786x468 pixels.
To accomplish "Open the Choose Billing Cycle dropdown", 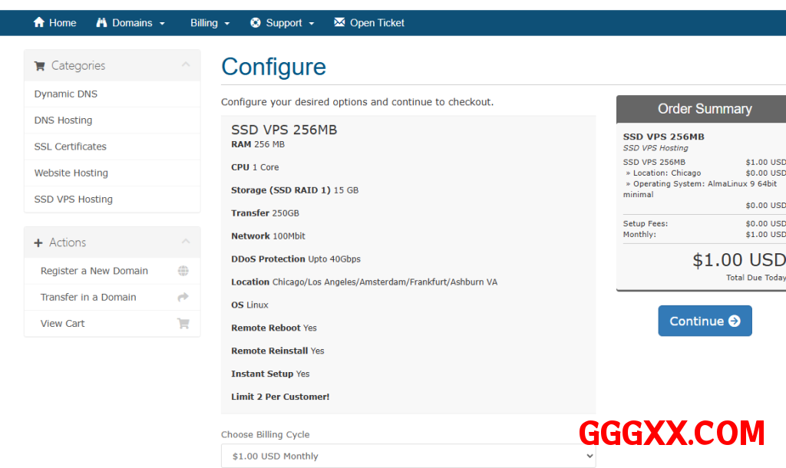I will (408, 456).
